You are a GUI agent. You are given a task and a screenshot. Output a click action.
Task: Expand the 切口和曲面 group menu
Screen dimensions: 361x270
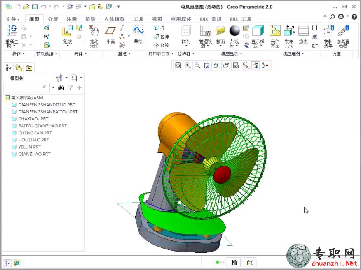click(x=161, y=54)
